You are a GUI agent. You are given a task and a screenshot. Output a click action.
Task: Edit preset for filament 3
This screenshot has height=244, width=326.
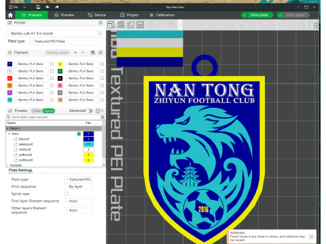pyautogui.click(x=52, y=71)
